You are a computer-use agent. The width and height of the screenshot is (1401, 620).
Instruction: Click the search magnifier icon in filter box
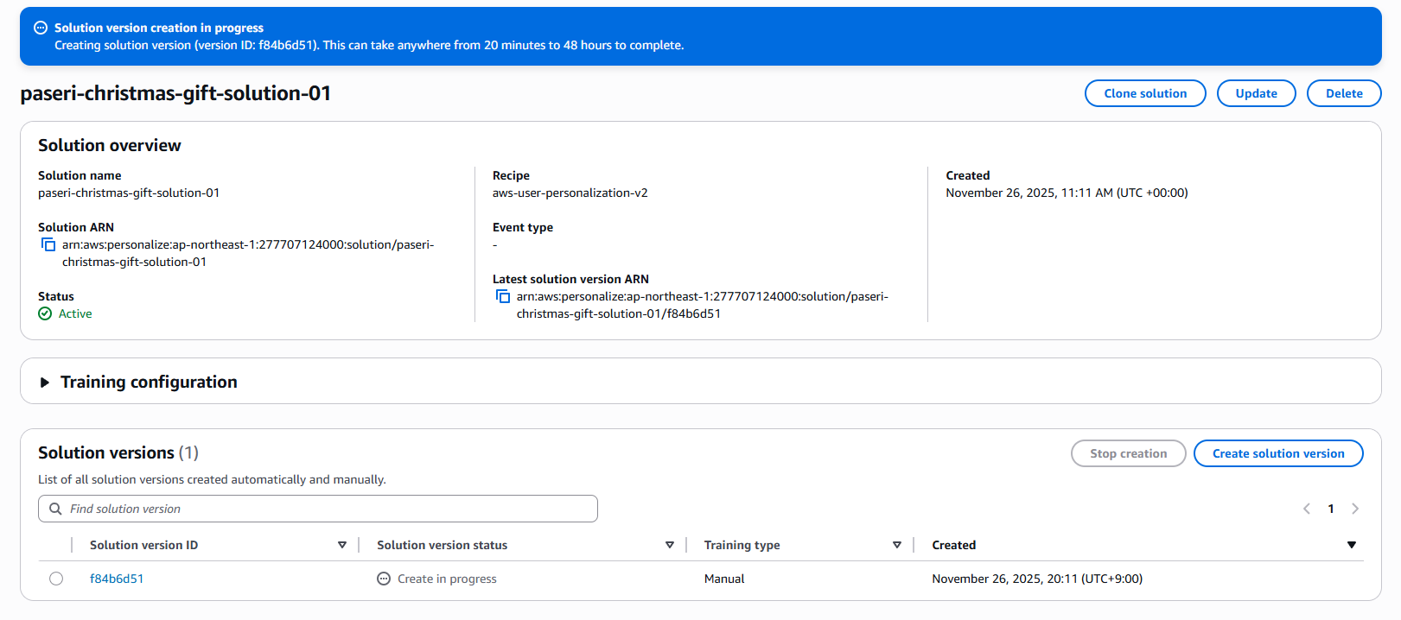(55, 509)
